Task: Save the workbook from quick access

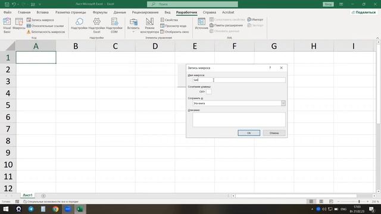Action: point(7,4)
